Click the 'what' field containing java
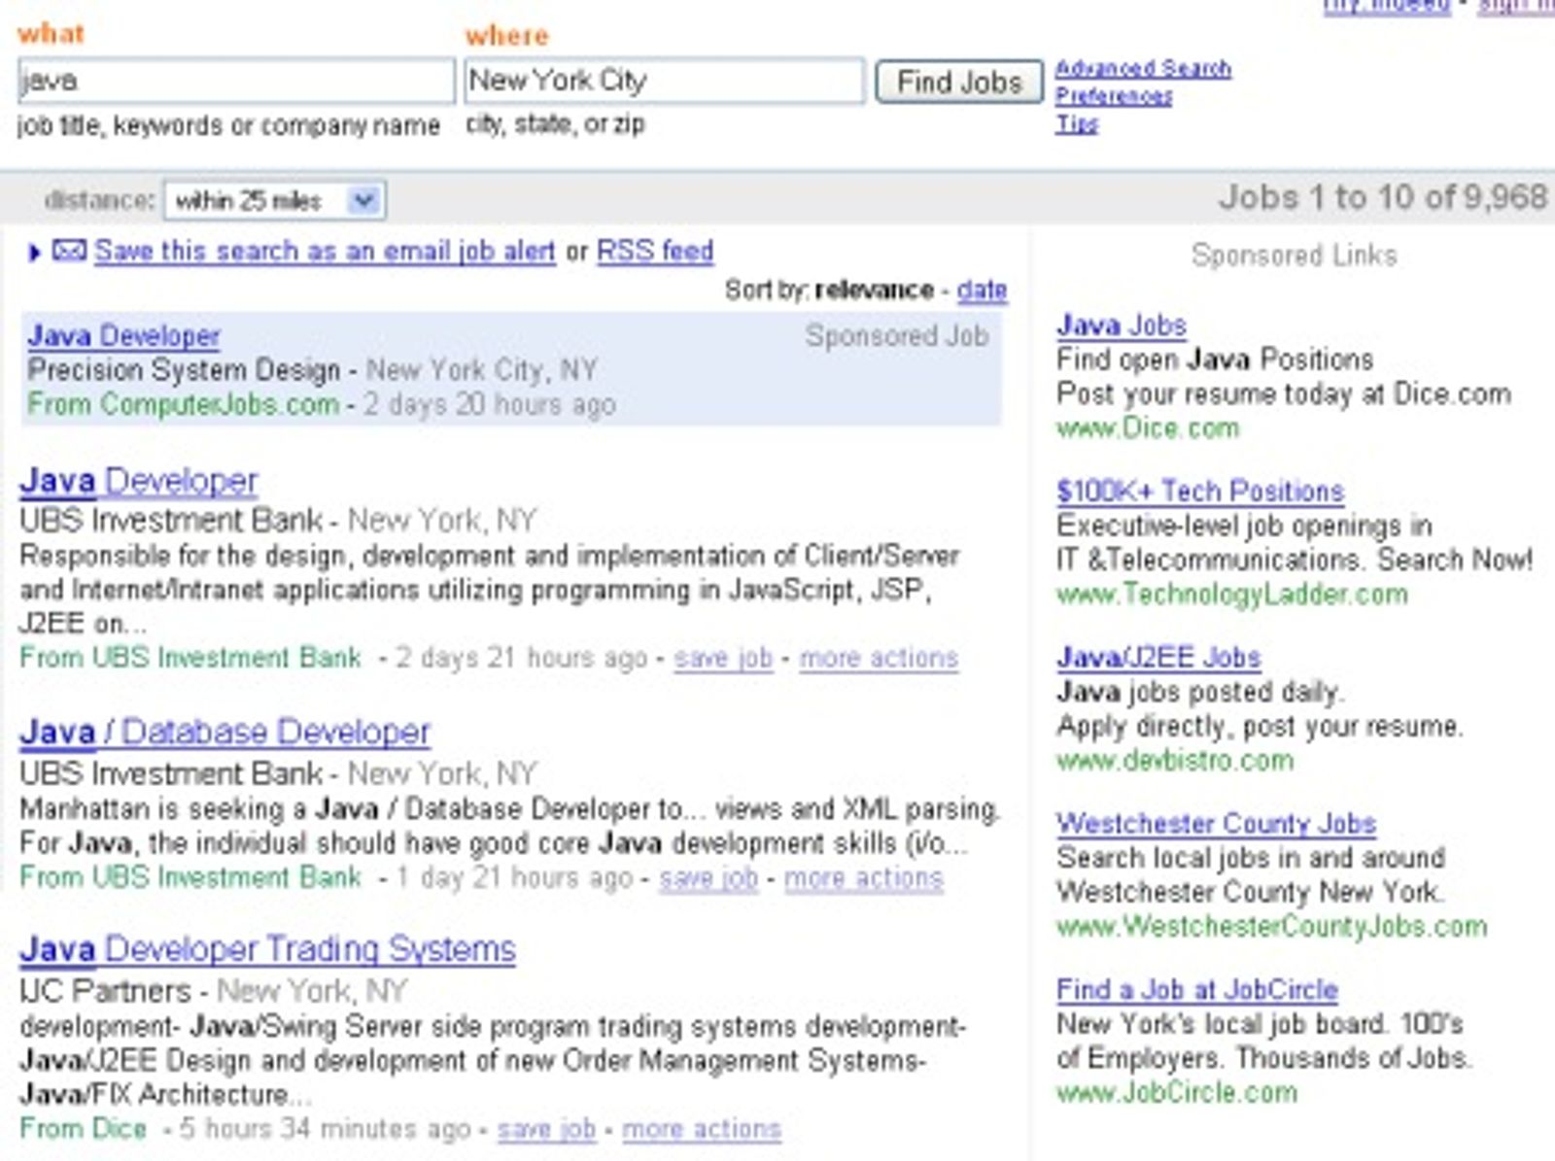This screenshot has width=1555, height=1161. coord(236,80)
